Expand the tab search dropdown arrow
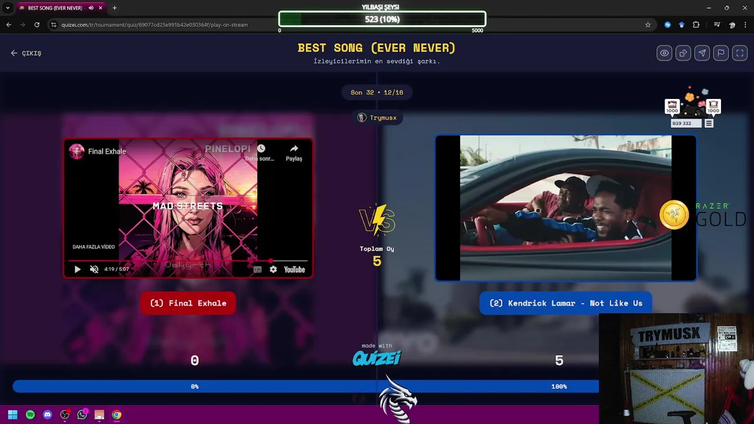 [x=7, y=8]
